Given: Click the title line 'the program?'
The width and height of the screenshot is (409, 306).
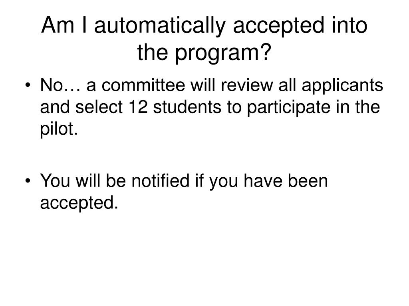Looking at the screenshot, I should pyautogui.click(x=204, y=52).
